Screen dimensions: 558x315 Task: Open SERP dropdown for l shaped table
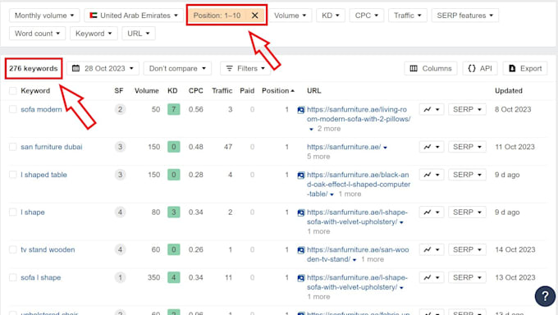click(x=467, y=175)
